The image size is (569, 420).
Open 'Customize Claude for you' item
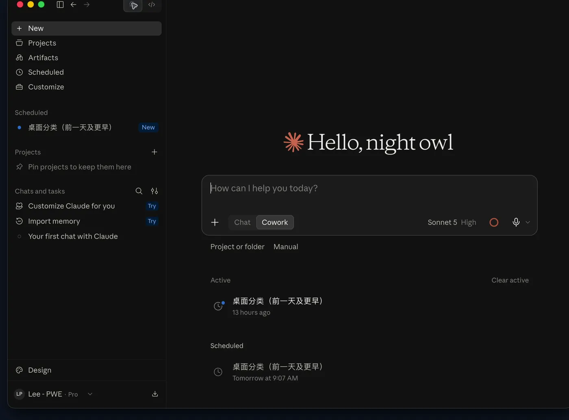(x=87, y=206)
